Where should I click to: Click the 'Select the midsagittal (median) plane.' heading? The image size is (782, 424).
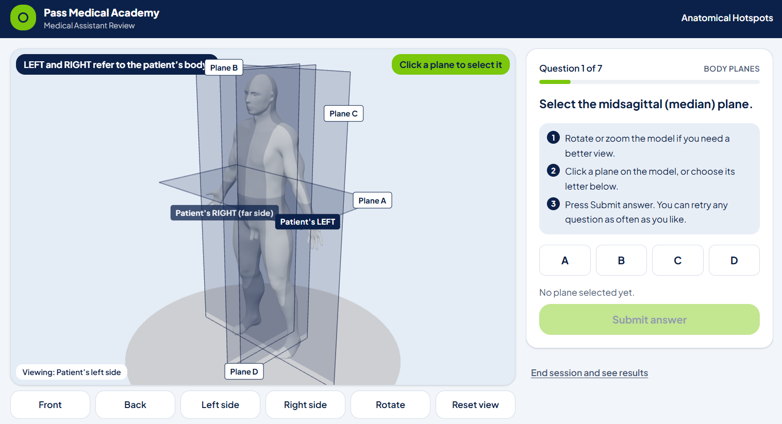646,104
